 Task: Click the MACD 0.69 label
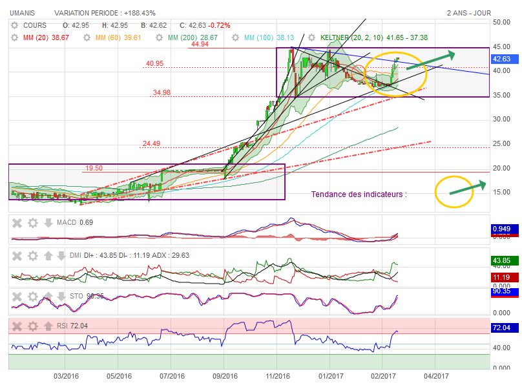75,222
